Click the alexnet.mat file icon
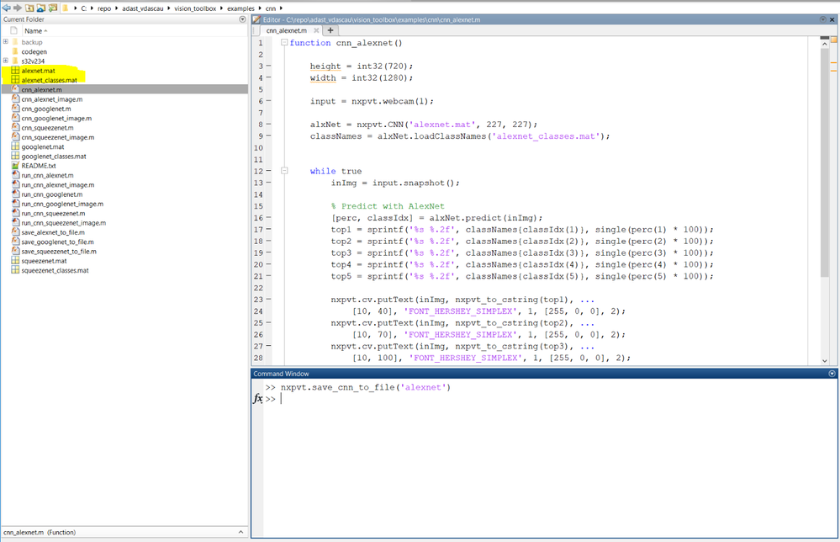The height and width of the screenshot is (542, 840). click(x=15, y=70)
